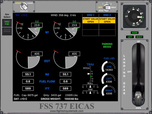Turn the UPPER/LOWER display selector knob

click(24, 6)
